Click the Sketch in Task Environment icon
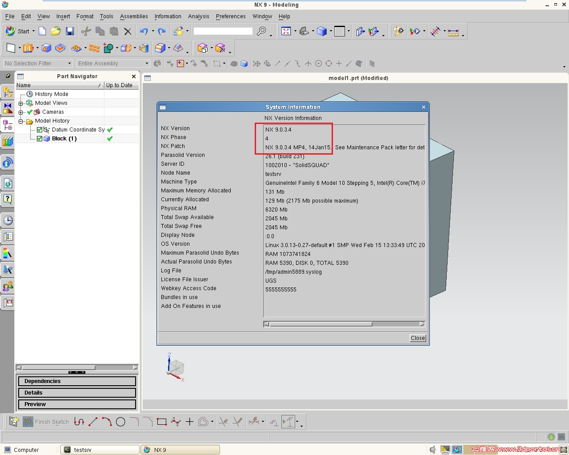The width and height of the screenshot is (569, 455). (x=13, y=422)
